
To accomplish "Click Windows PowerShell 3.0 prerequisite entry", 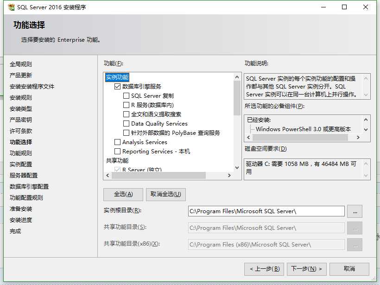I will tap(303, 129).
